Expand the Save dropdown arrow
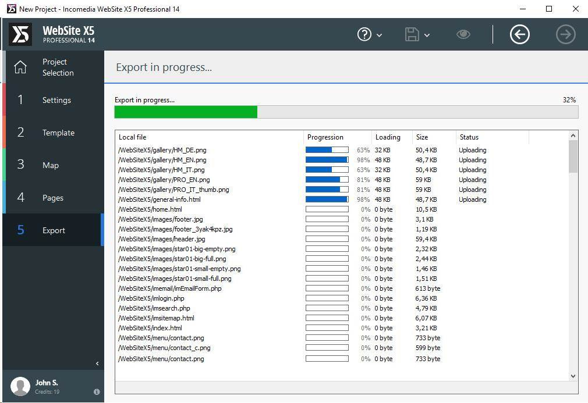This screenshot has height=403, width=588. pos(427,35)
